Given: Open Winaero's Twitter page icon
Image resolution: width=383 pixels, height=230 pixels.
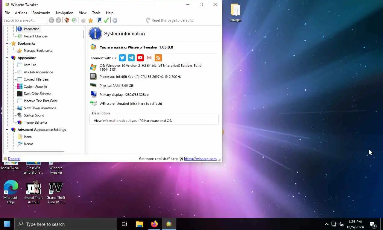Looking at the screenshot, I should (x=122, y=58).
